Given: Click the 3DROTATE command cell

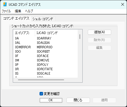Looking at the screenshot, I should click(45, 69).
